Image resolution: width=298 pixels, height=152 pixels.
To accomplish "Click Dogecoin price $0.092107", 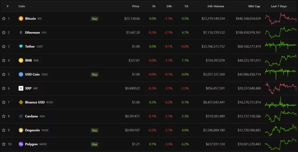I will tap(132, 130).
